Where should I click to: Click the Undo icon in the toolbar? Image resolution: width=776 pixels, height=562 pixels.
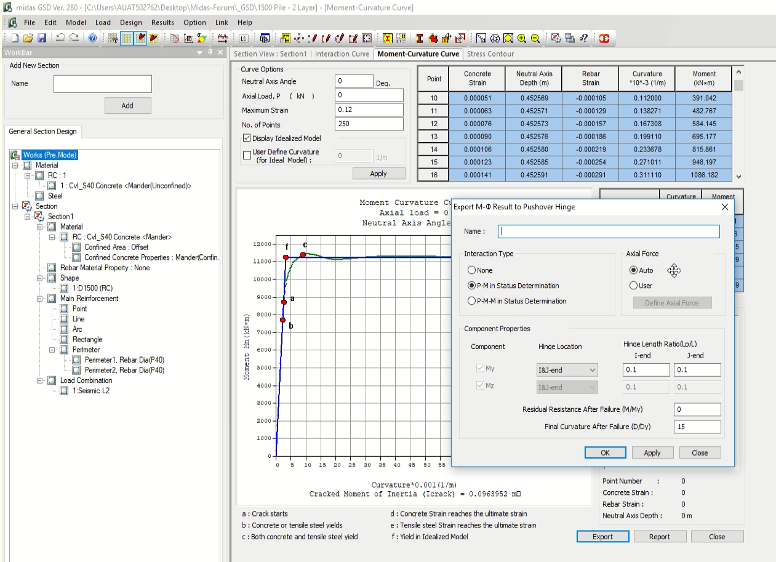click(60, 38)
